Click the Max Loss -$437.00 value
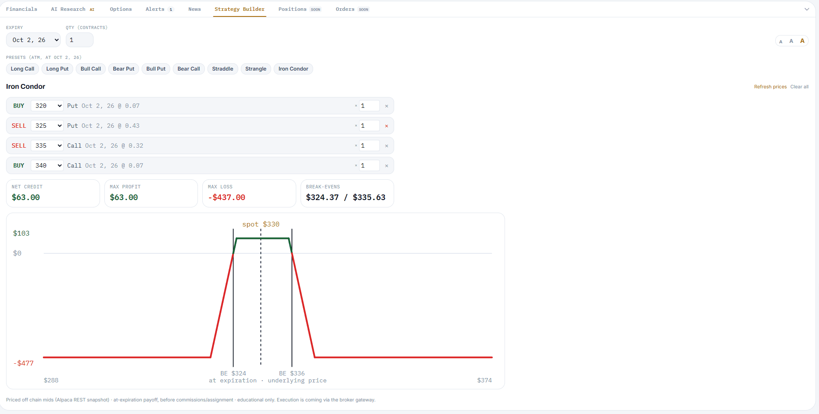The width and height of the screenshot is (819, 414). pyautogui.click(x=227, y=197)
